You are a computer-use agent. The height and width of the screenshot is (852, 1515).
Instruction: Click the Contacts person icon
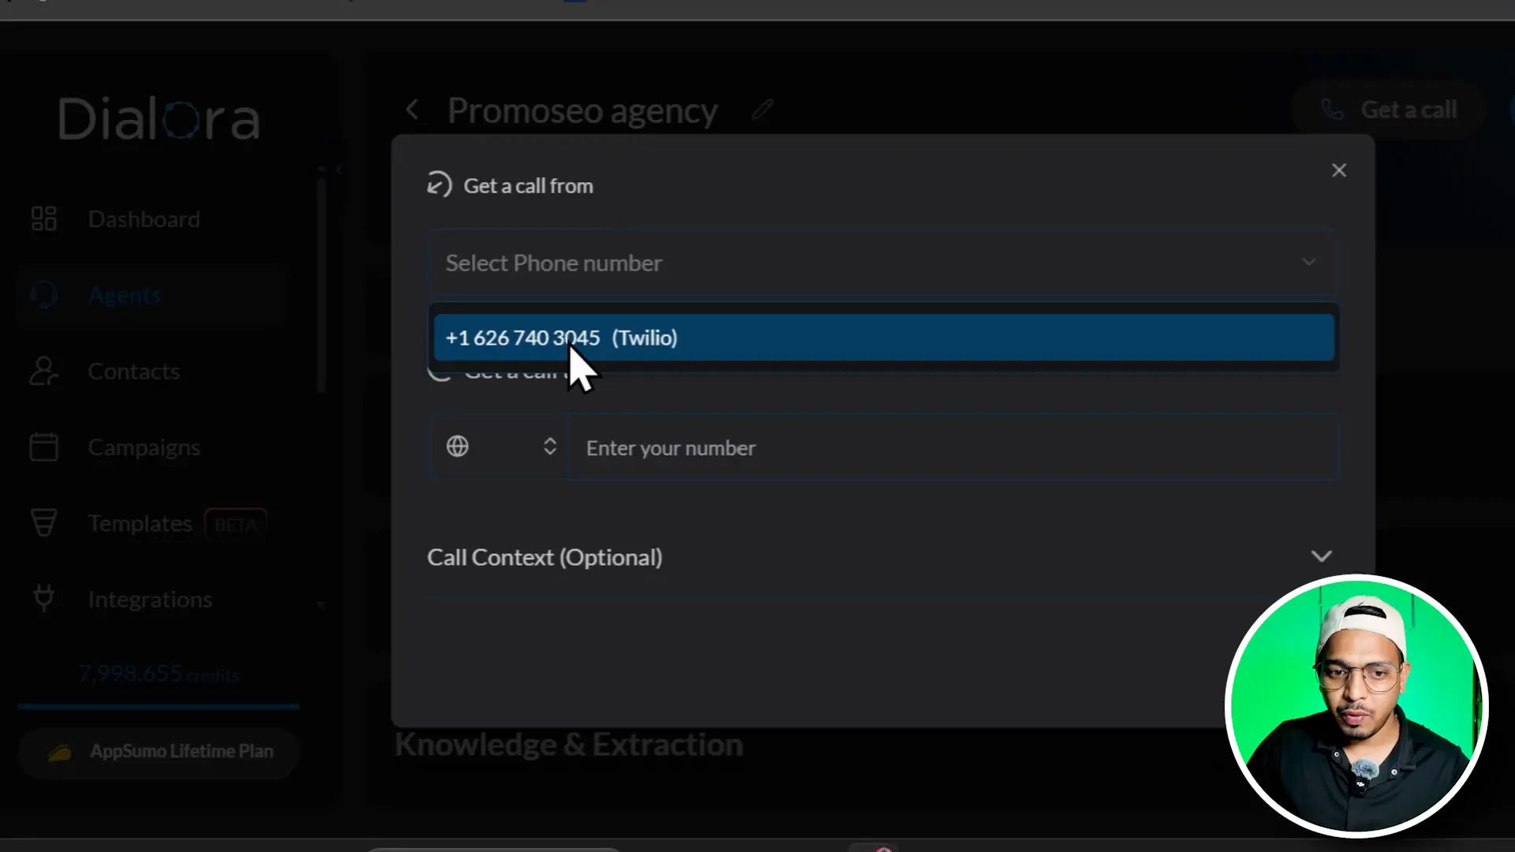point(43,371)
